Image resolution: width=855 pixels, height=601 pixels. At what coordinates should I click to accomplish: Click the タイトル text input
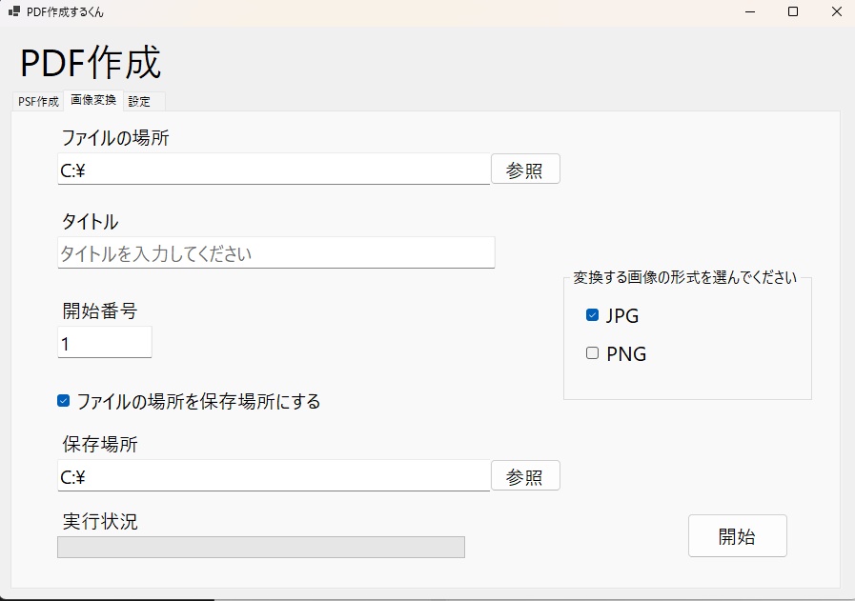(275, 253)
